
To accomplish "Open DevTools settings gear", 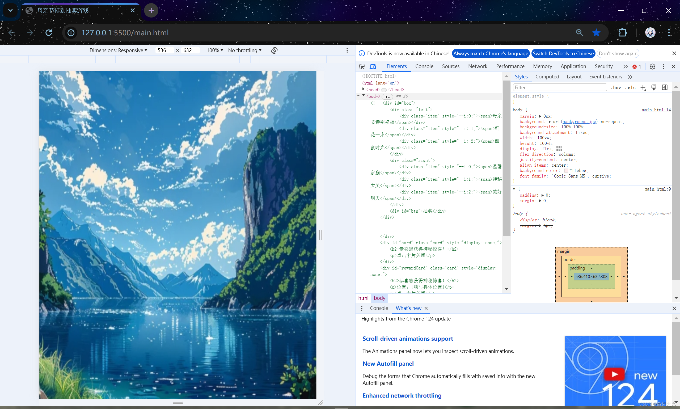I will click(x=652, y=66).
